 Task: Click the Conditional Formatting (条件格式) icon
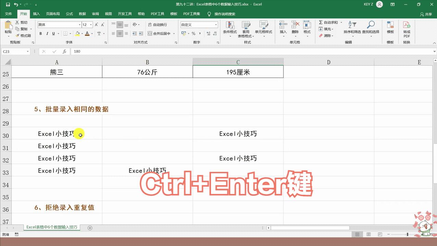pyautogui.click(x=230, y=25)
